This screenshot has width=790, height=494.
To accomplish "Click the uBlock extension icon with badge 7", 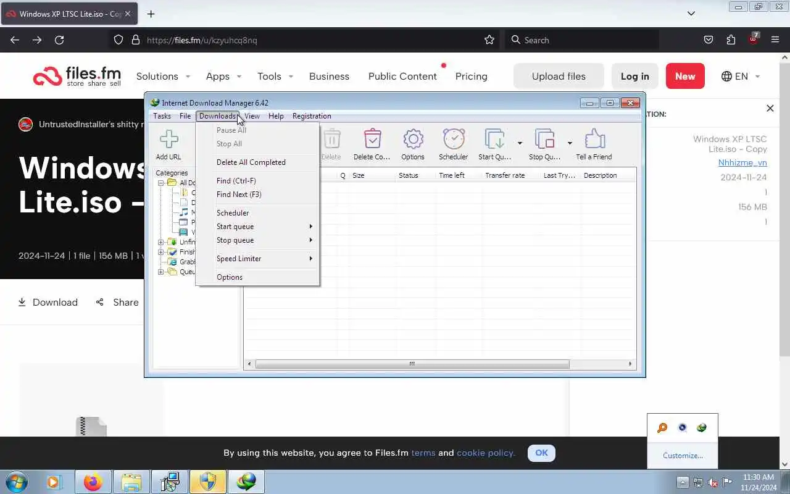I will (753, 40).
